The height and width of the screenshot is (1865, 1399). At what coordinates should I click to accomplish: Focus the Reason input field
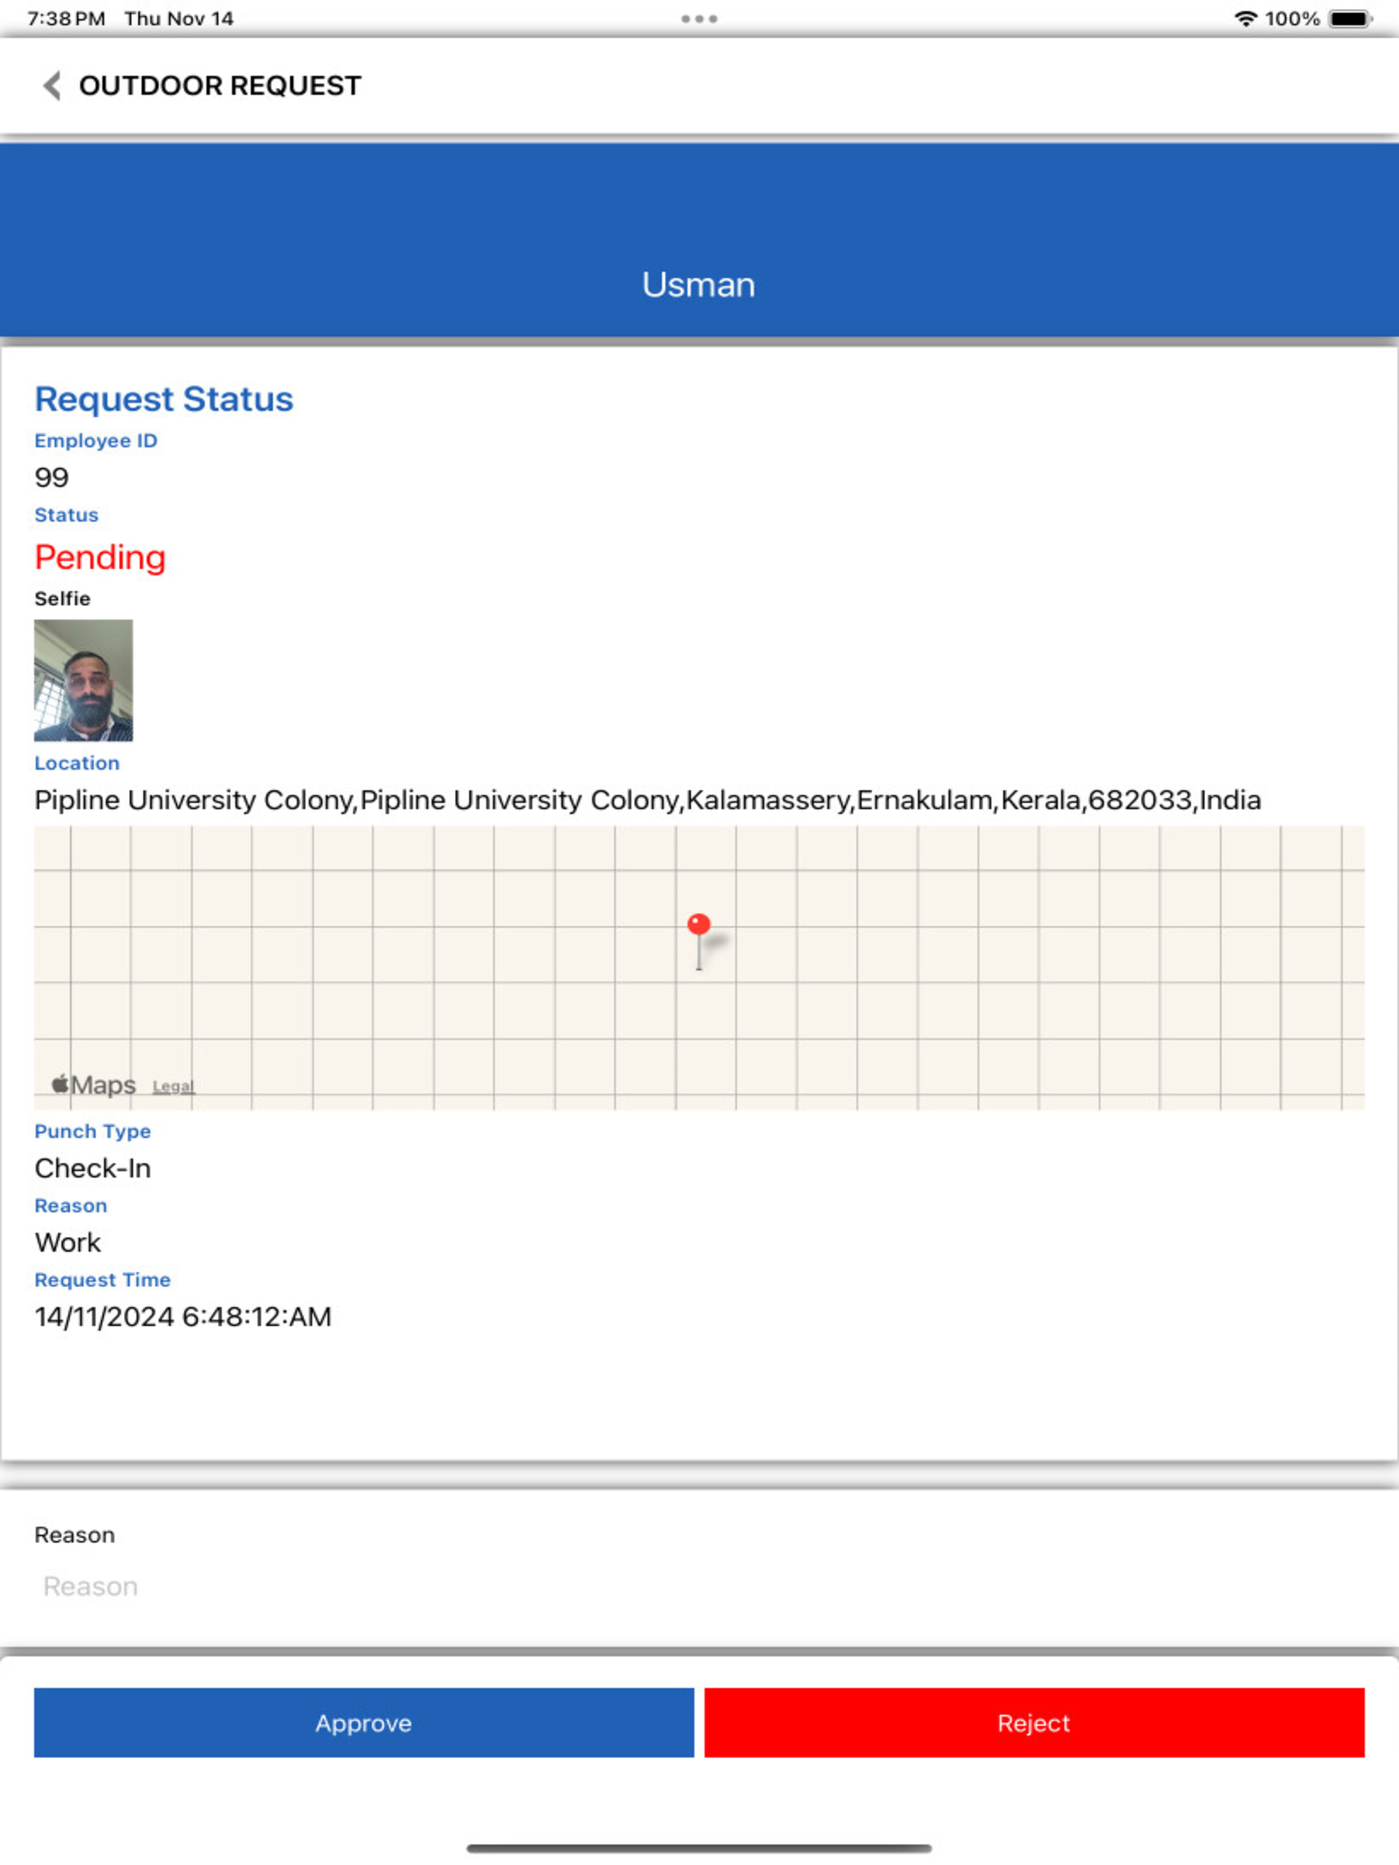(699, 1586)
